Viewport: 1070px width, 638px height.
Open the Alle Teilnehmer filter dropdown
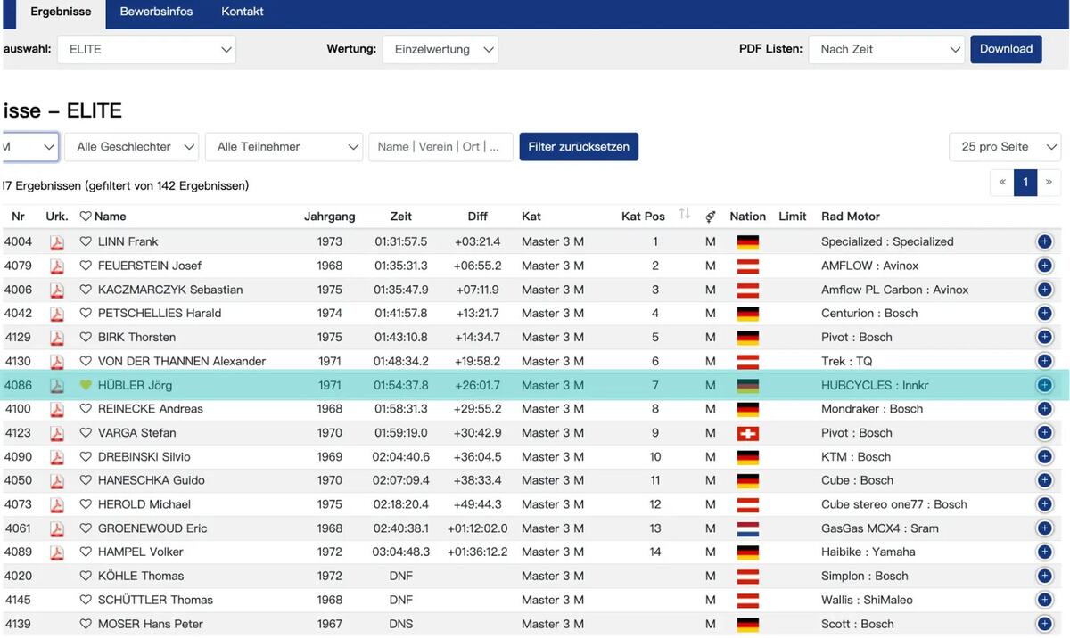click(284, 147)
